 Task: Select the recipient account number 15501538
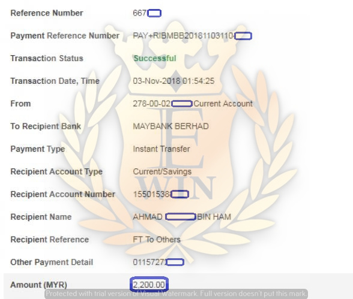[151, 194]
